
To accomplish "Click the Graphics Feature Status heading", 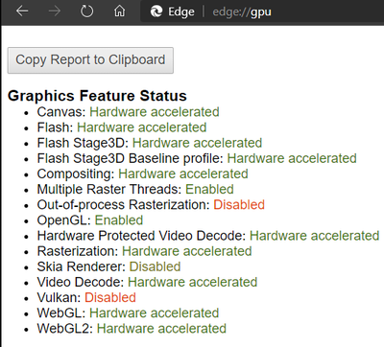I will (97, 96).
